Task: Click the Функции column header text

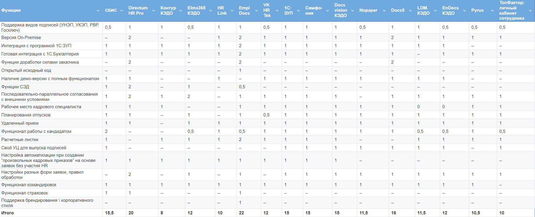Action: [11, 10]
